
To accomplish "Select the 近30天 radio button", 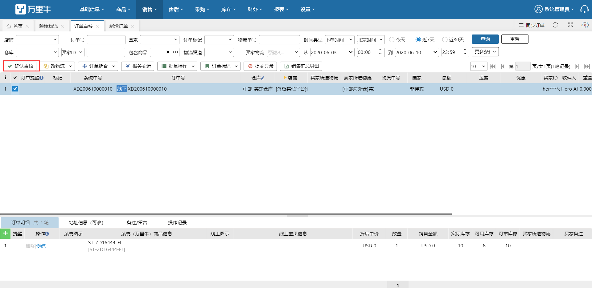I will 445,39.
